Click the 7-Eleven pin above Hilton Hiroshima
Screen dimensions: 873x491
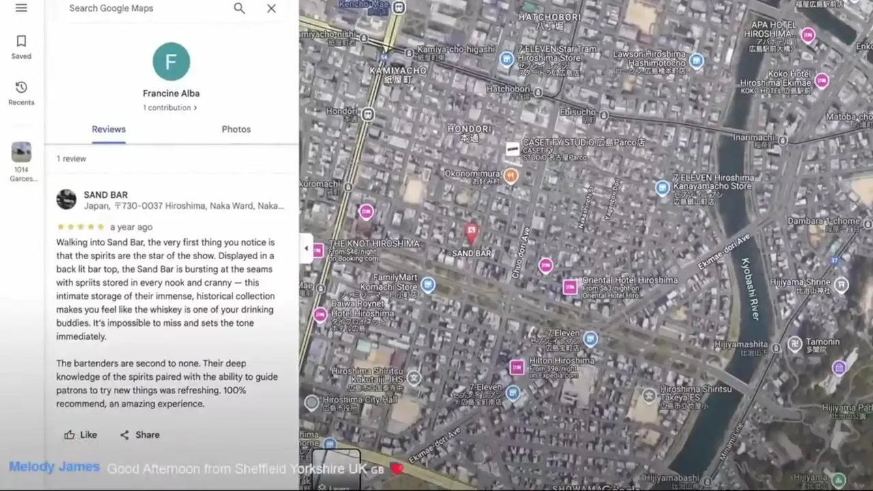pyautogui.click(x=591, y=339)
